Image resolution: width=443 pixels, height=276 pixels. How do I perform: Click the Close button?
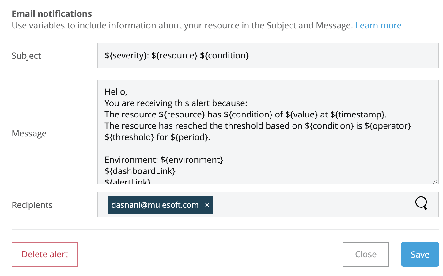coord(366,254)
